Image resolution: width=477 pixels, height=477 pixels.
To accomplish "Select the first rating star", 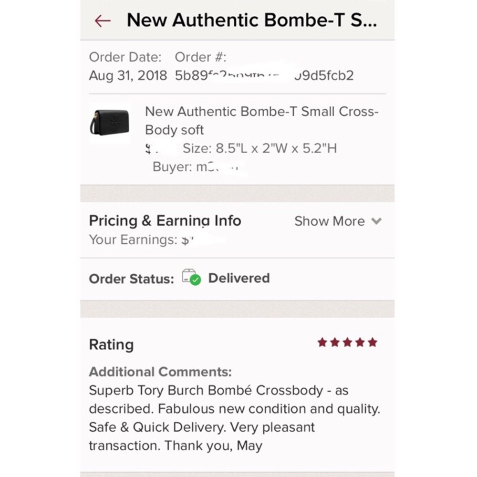I will tap(322, 342).
